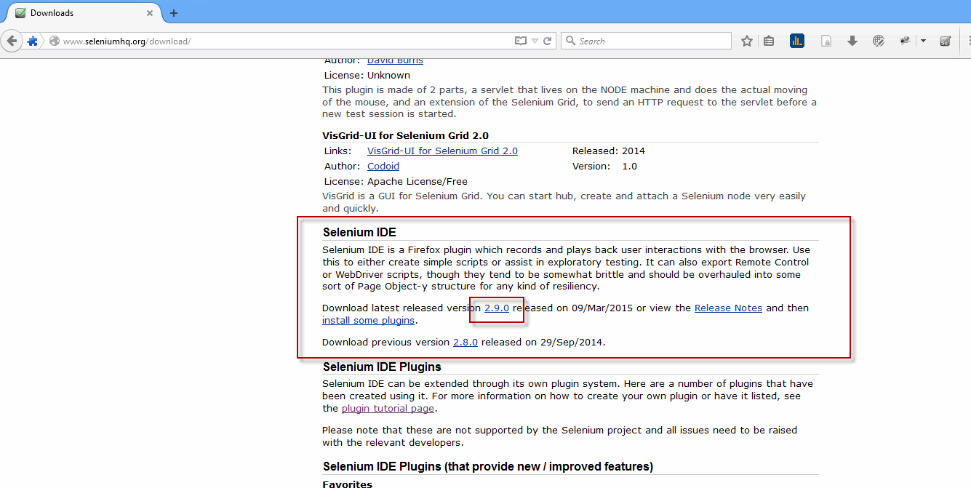Click the blue bar chart toolbar icon
971x488 pixels.
tap(797, 41)
